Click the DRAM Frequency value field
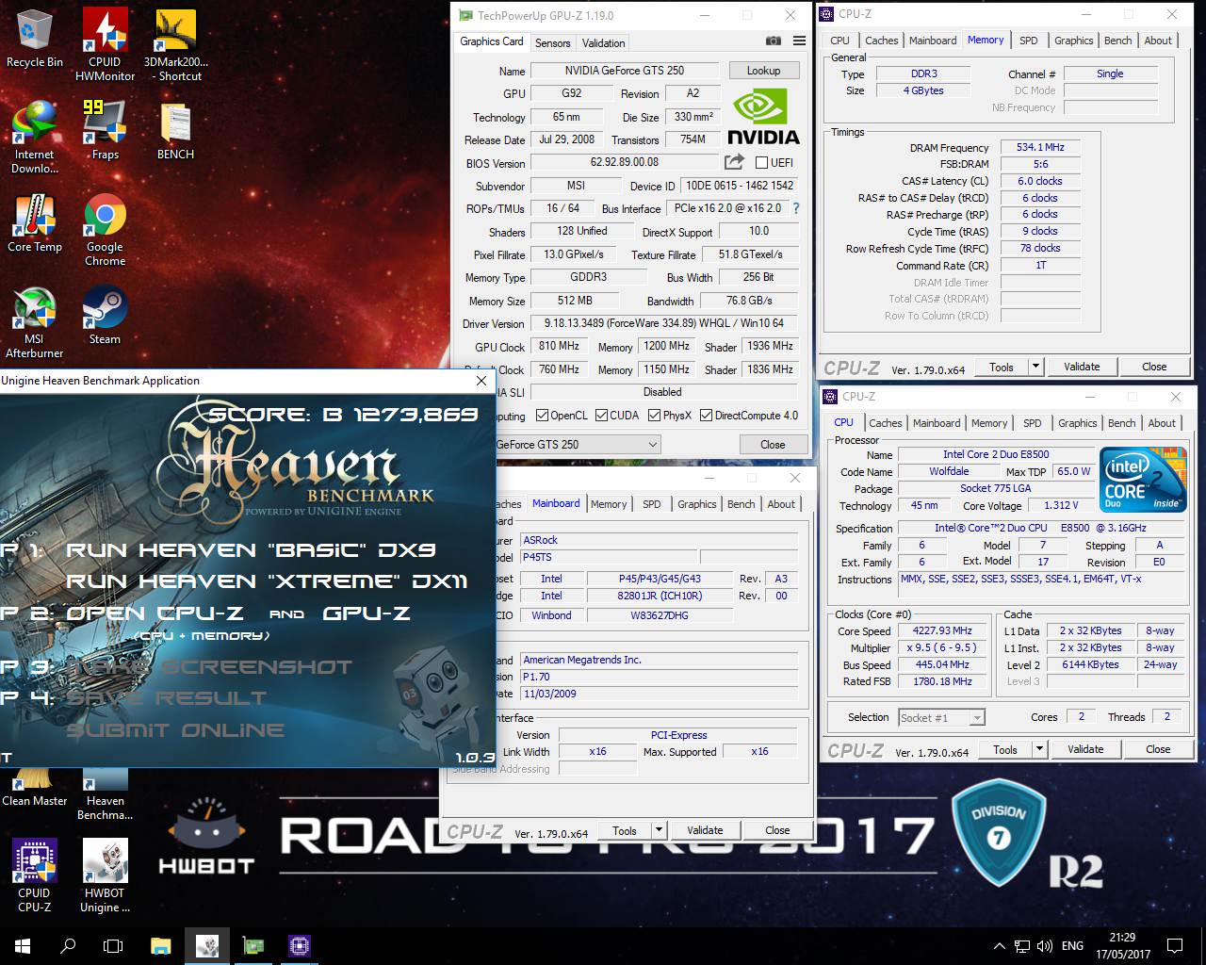Viewport: 1206px width, 965px height. coord(1040,147)
